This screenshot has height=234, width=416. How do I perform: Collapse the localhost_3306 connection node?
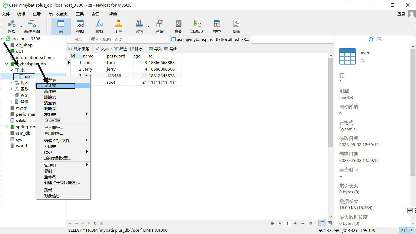tap(2, 39)
